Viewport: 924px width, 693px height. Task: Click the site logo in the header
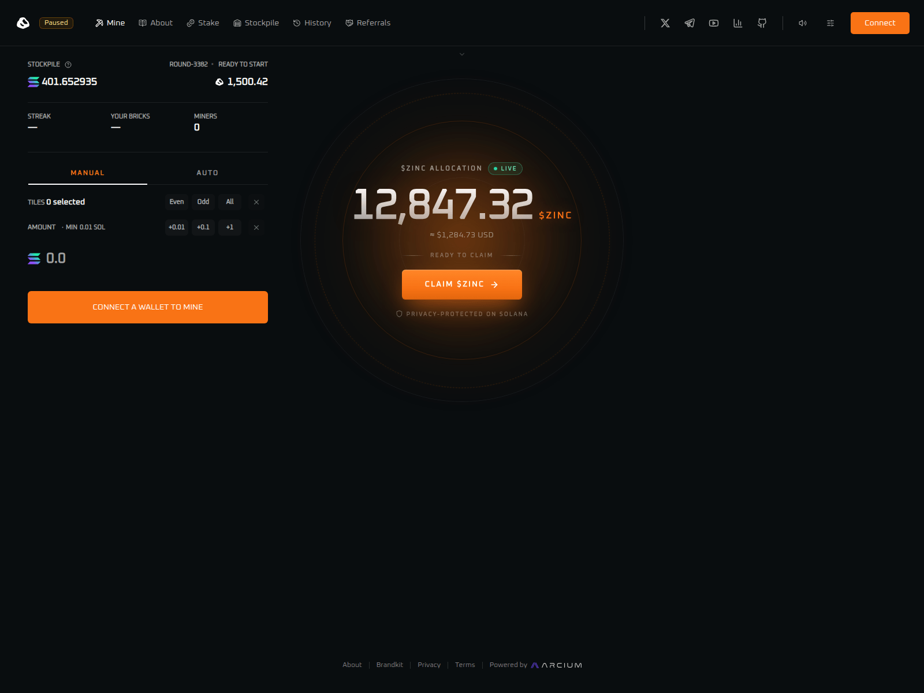pos(23,23)
